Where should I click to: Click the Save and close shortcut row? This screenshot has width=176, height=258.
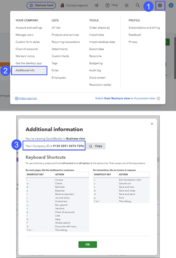tap(121, 191)
